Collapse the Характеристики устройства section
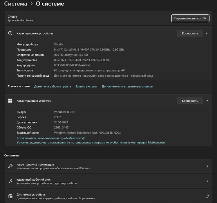Image resolution: width=217 pixels, height=203 pixels. tap(207, 33)
